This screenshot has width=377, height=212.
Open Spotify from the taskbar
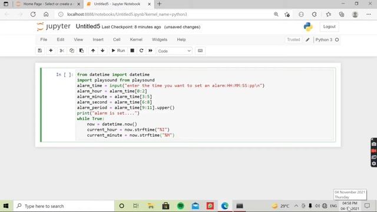(181, 206)
